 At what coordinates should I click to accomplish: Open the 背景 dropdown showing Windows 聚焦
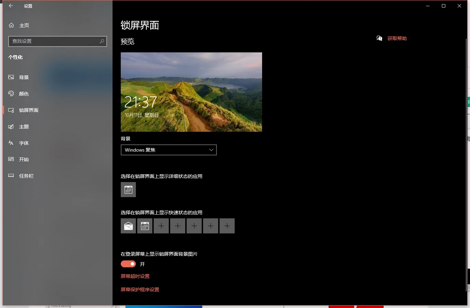coord(168,150)
